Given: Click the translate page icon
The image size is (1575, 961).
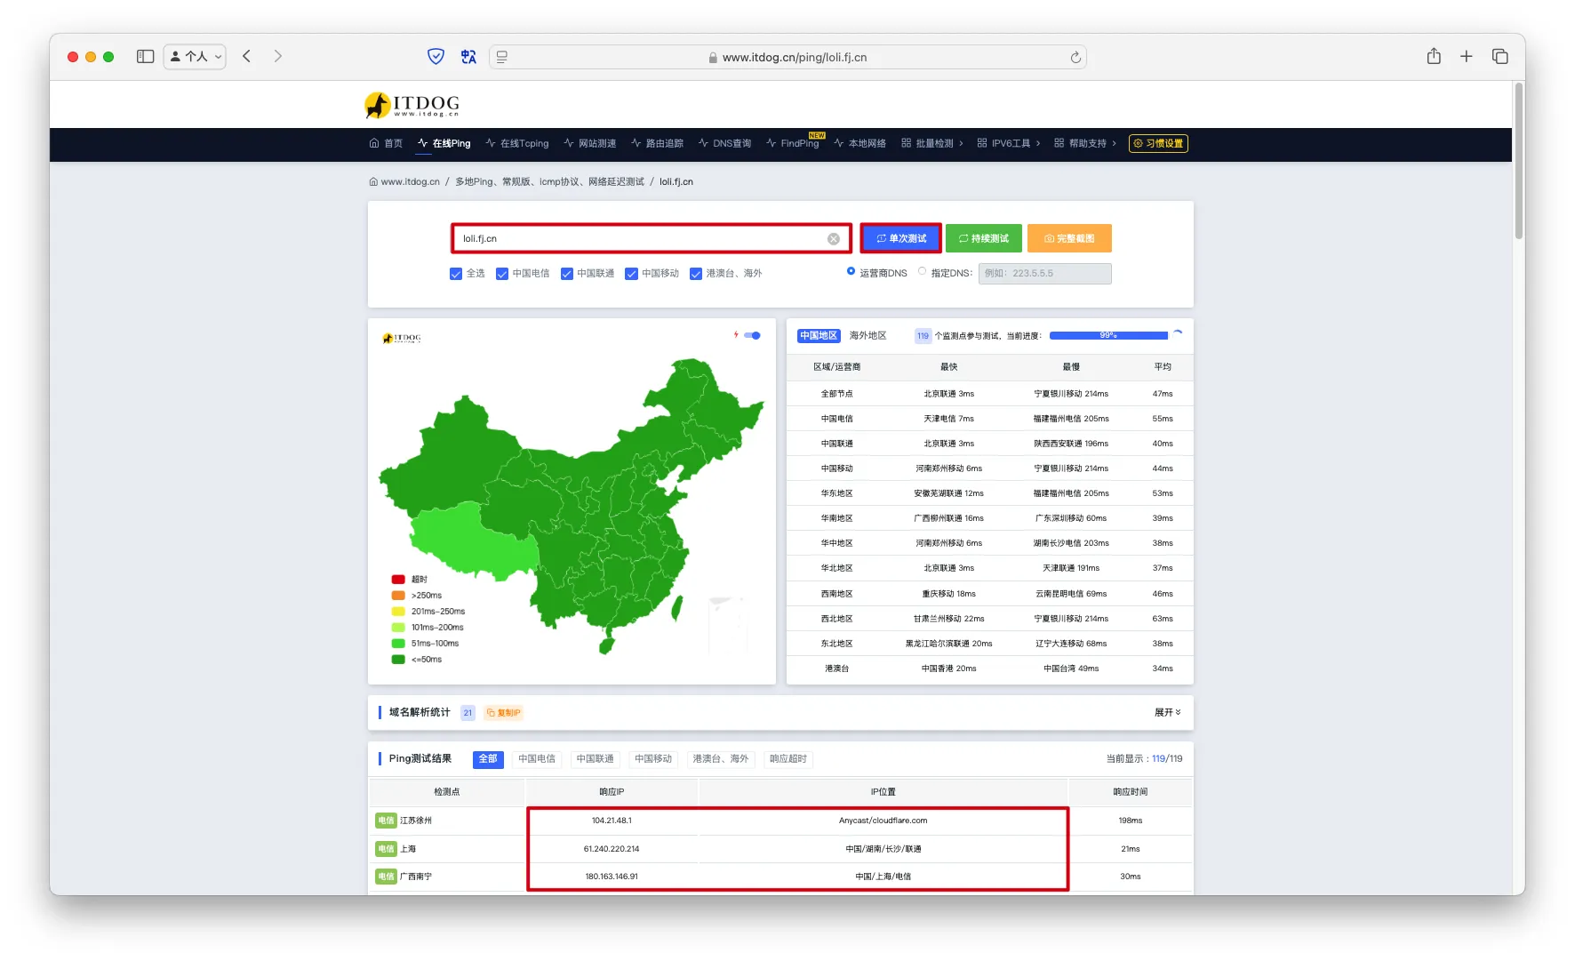Looking at the screenshot, I should [x=468, y=57].
